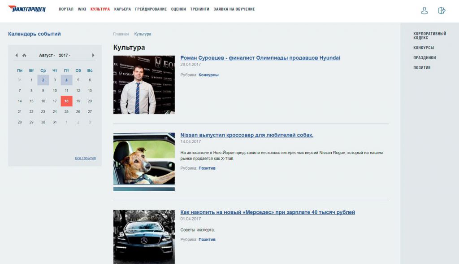The height and width of the screenshot is (264, 459).
Task: Click the calendar home icon
Action: (x=24, y=55)
